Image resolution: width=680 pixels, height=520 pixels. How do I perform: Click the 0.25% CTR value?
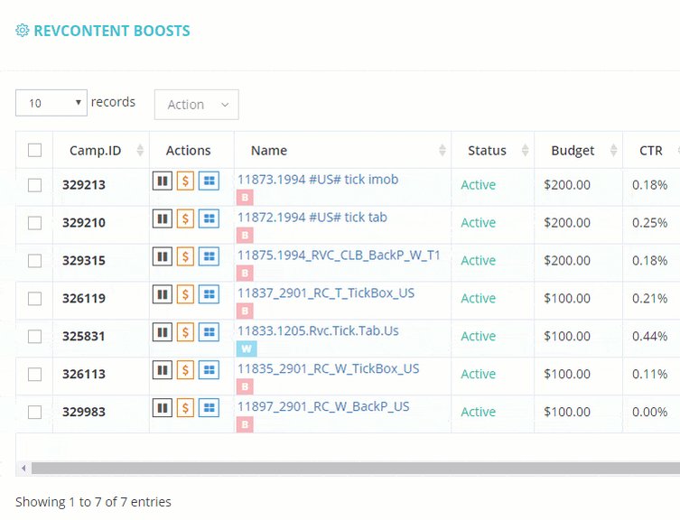(x=649, y=222)
